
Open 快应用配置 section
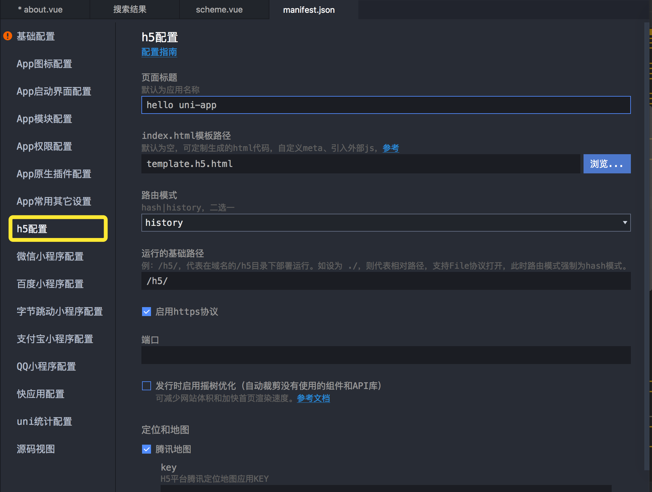[x=40, y=394]
